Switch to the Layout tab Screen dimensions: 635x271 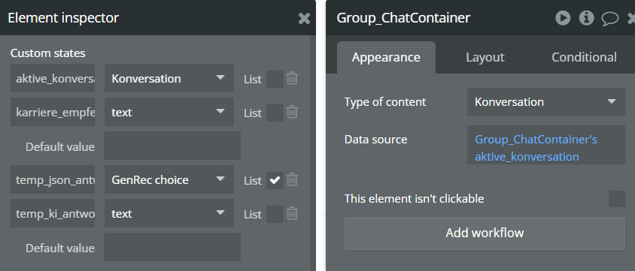pos(485,57)
